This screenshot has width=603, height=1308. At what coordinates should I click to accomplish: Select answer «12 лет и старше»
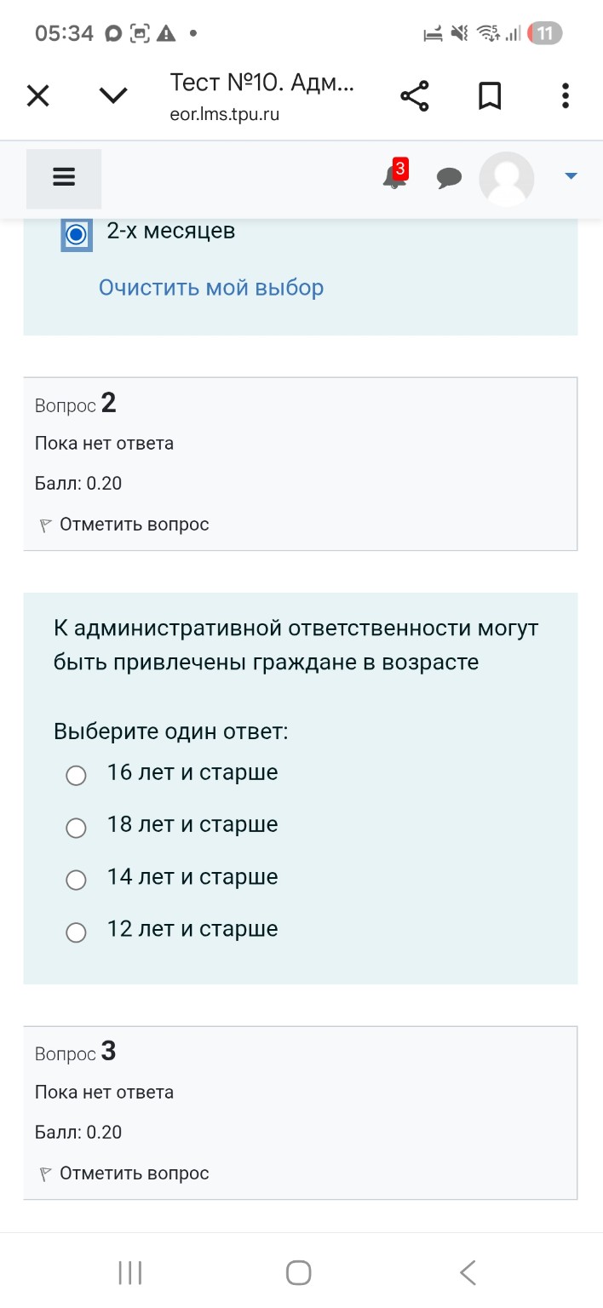[x=76, y=932]
